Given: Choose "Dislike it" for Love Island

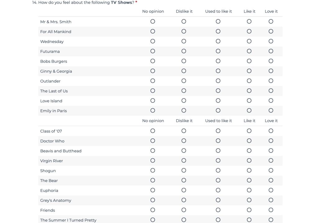Looking at the screenshot, I should point(184,101).
